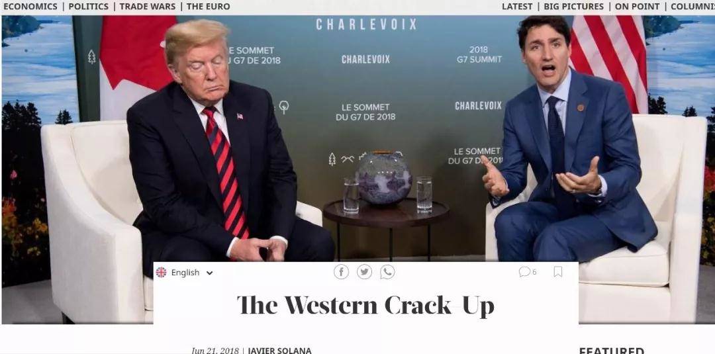This screenshot has height=354, width=715.
Task: Open Trade Wars topic
Action: click(x=147, y=7)
